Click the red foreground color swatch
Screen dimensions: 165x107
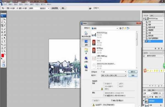[x=3, y=56]
